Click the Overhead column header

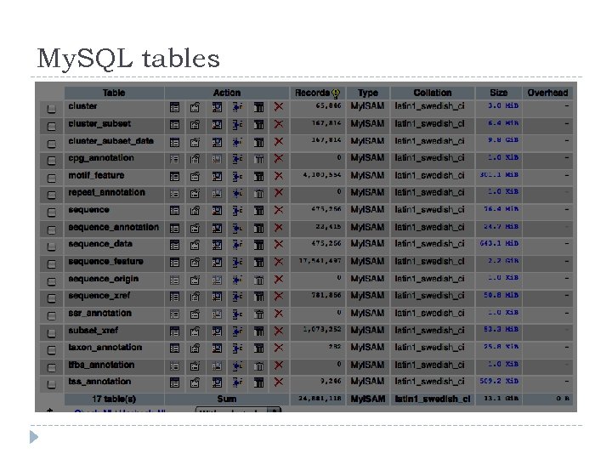click(547, 93)
